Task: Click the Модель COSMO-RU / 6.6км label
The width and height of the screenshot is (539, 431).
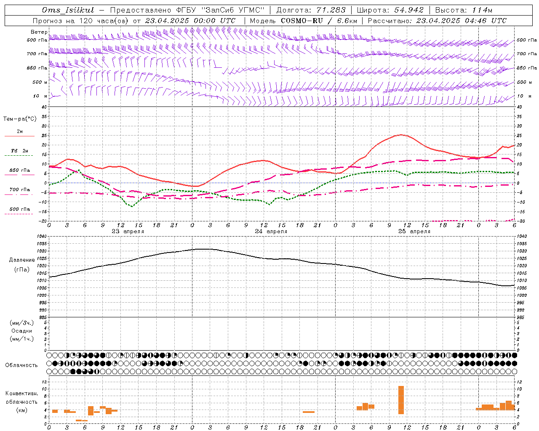Action: click(304, 21)
